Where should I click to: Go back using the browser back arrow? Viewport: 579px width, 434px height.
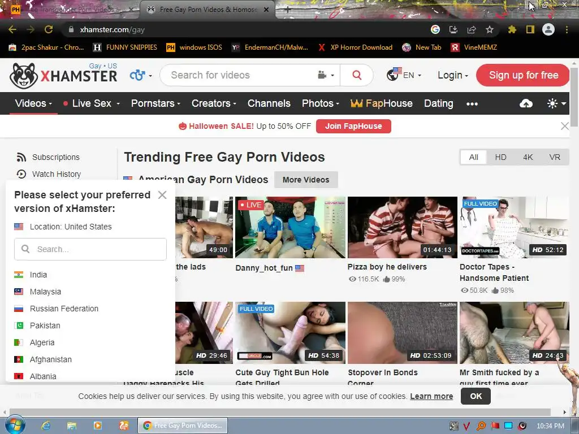pyautogui.click(x=12, y=29)
